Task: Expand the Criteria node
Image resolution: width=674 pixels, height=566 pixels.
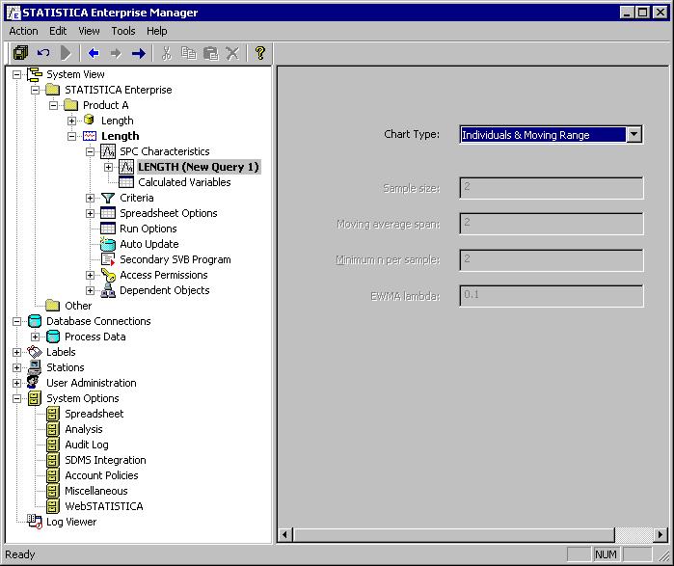Action: 90,198
